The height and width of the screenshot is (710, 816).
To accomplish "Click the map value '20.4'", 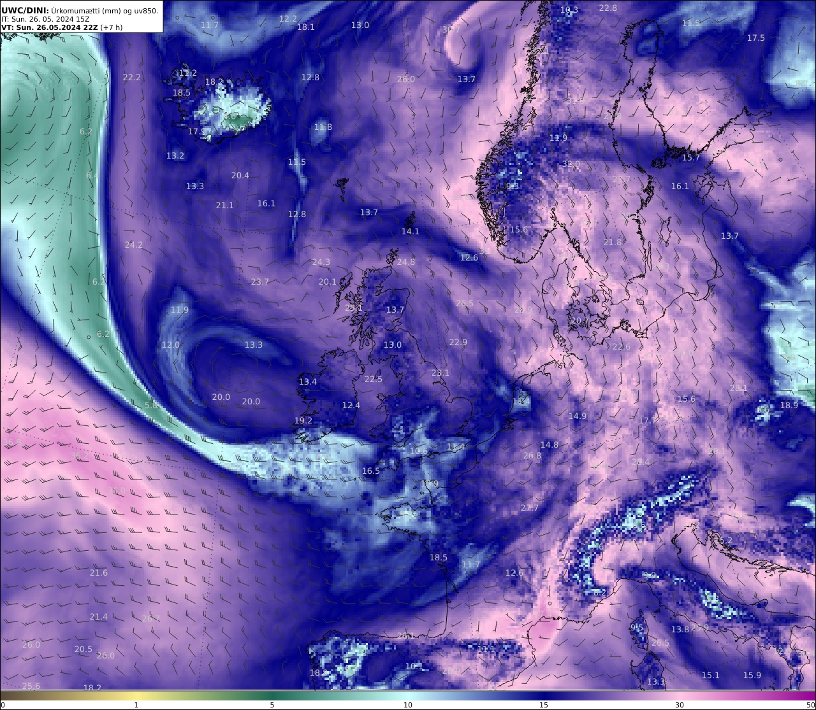I will tap(240, 176).
